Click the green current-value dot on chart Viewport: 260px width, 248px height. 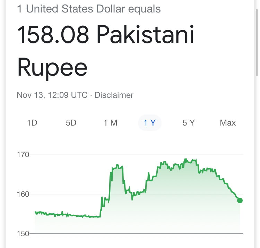(x=240, y=200)
